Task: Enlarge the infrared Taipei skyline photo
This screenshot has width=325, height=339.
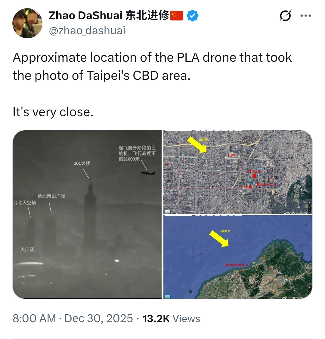Action: click(87, 214)
